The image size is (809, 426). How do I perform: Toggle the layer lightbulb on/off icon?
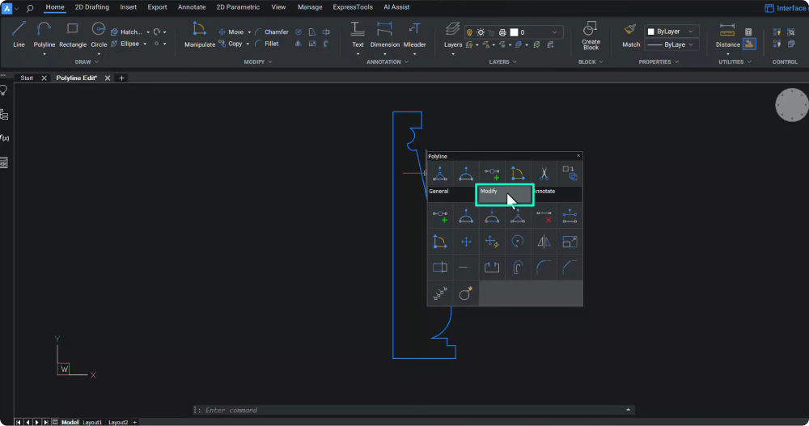469,32
